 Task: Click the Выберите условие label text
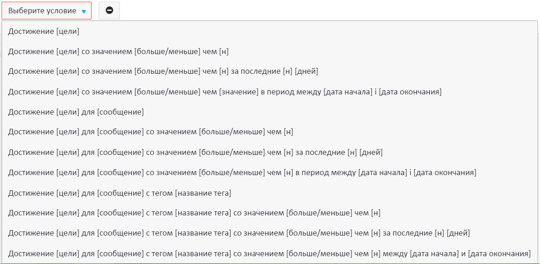42,11
